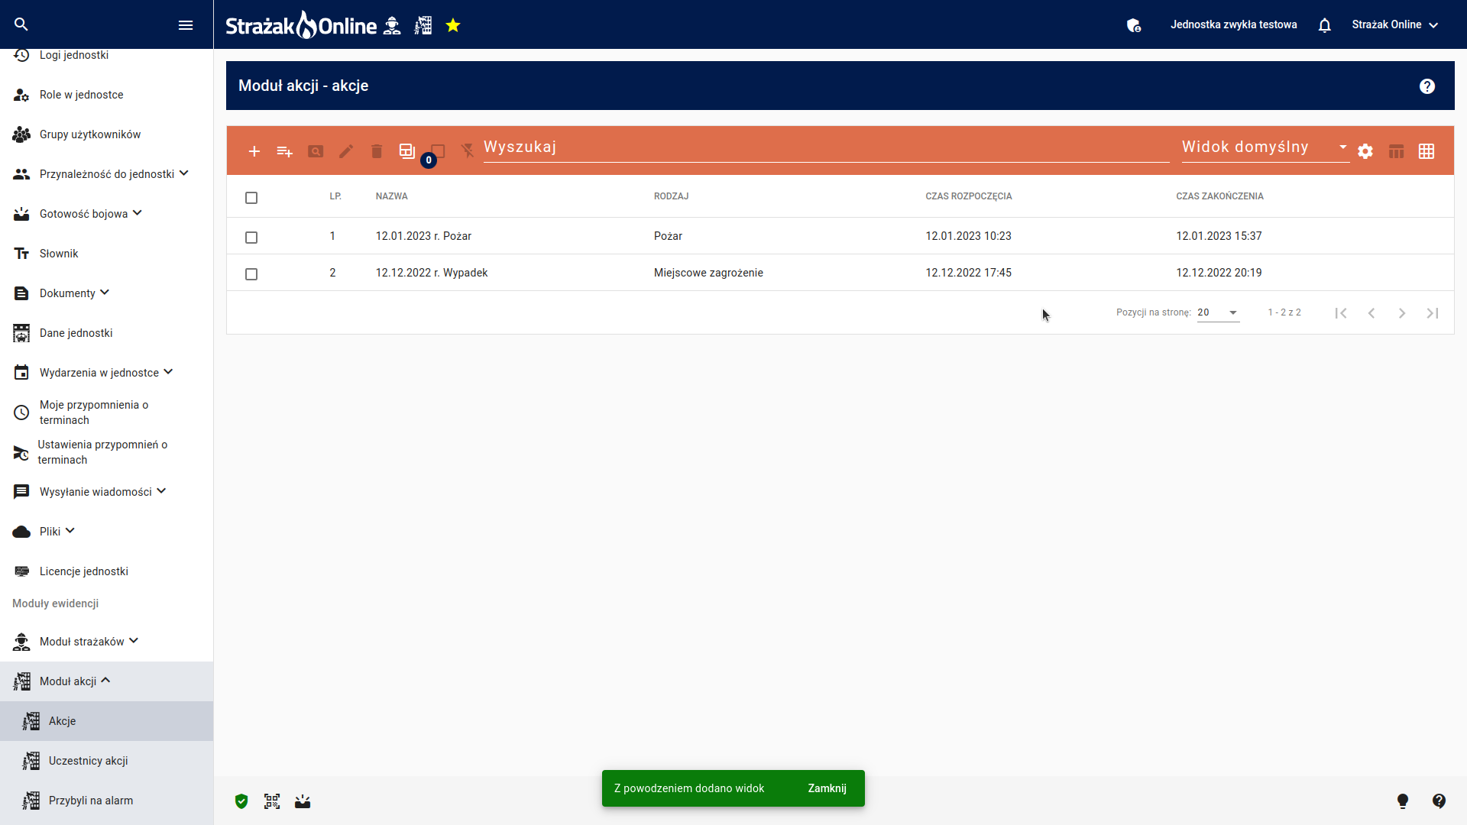Toggle the select-all checkbox in the table header
The height and width of the screenshot is (825, 1467).
click(x=251, y=198)
